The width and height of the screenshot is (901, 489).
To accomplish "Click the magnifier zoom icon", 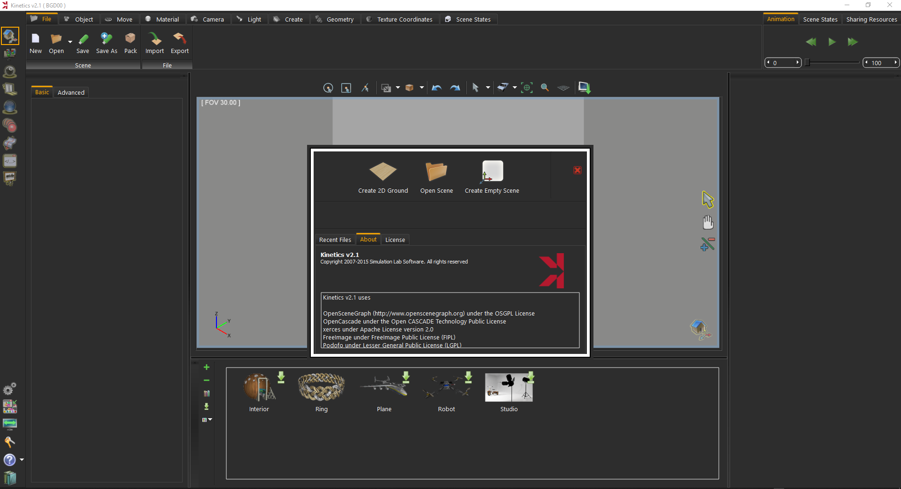I will coord(545,88).
